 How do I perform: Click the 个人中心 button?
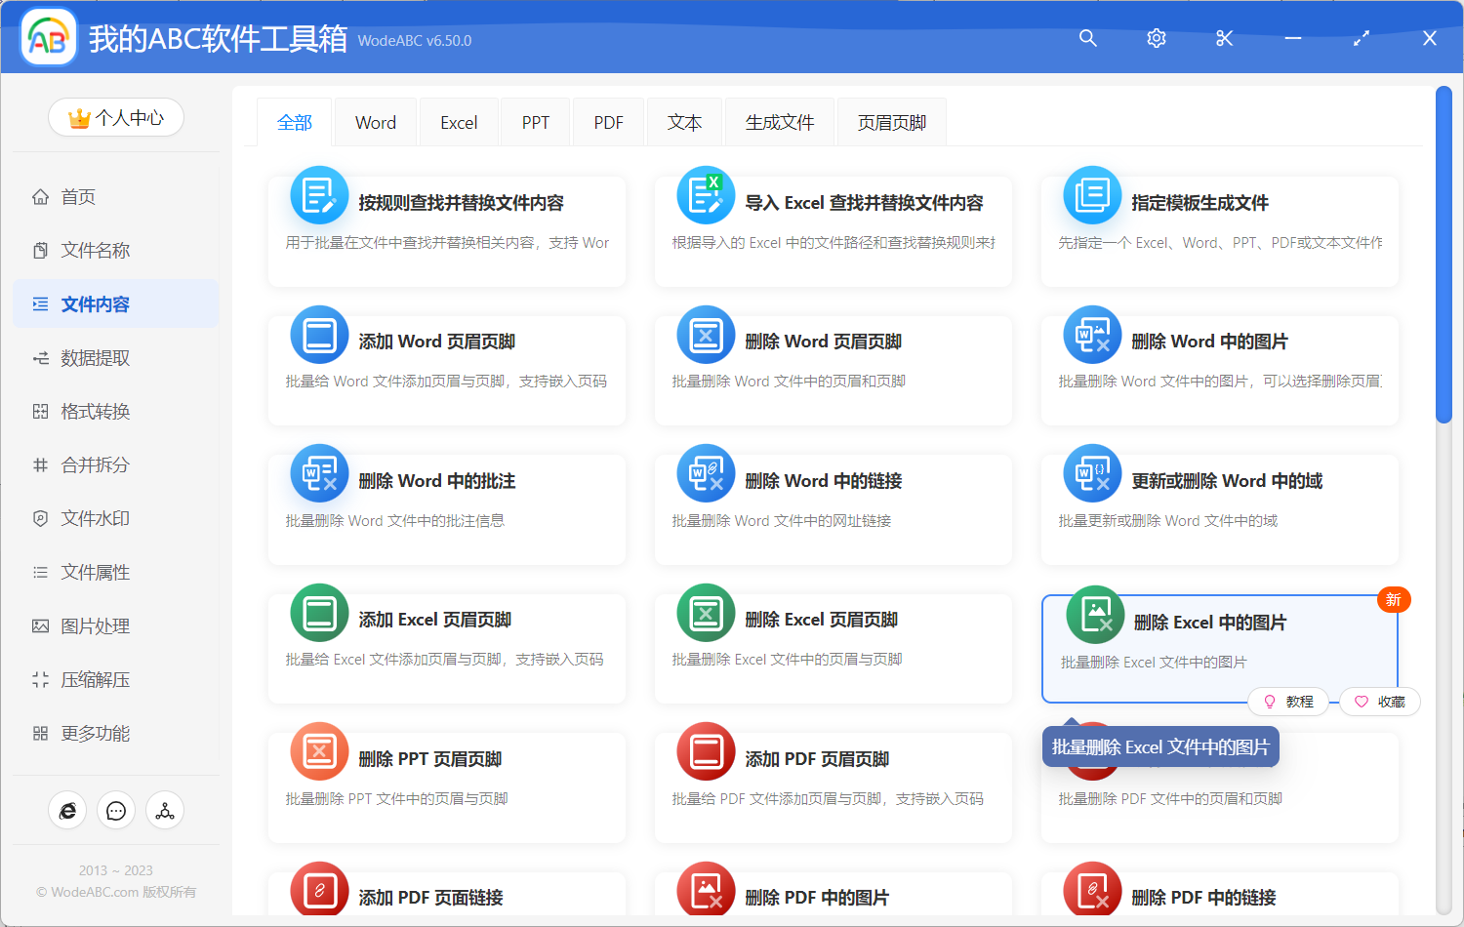click(x=116, y=117)
